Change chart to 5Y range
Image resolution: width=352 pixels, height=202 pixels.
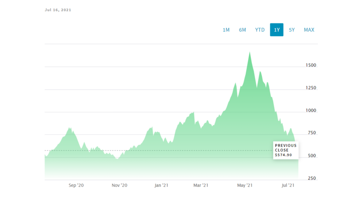[291, 30]
